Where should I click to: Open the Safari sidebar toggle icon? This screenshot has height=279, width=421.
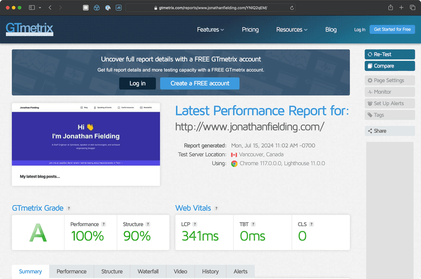tap(32, 8)
